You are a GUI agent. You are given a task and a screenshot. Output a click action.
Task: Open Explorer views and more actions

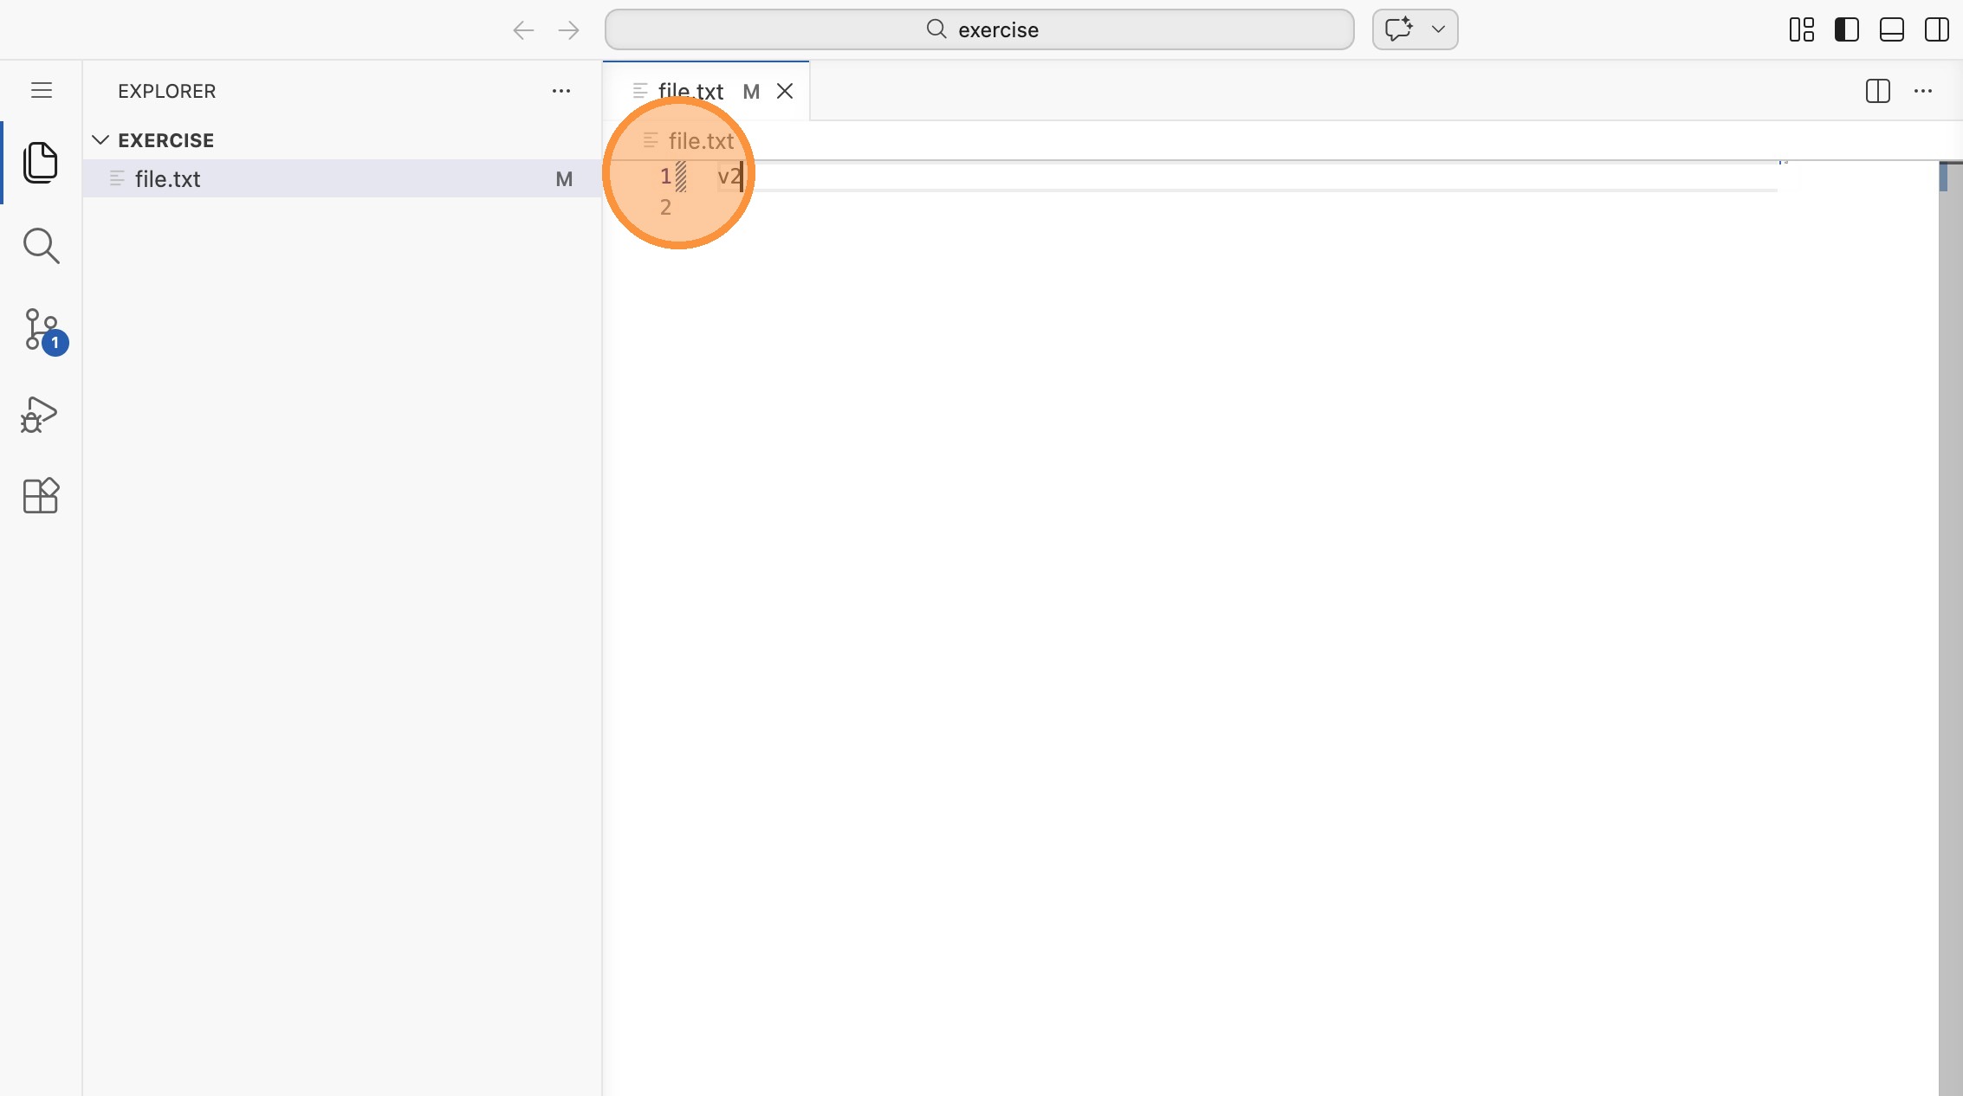click(561, 91)
